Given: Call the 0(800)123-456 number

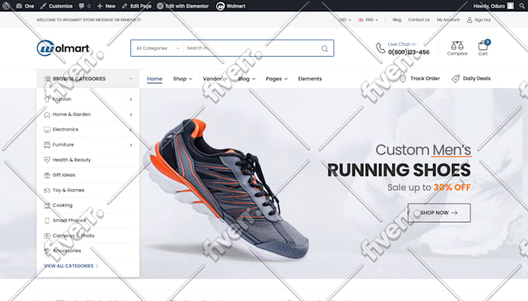Looking at the screenshot, I should [x=408, y=52].
